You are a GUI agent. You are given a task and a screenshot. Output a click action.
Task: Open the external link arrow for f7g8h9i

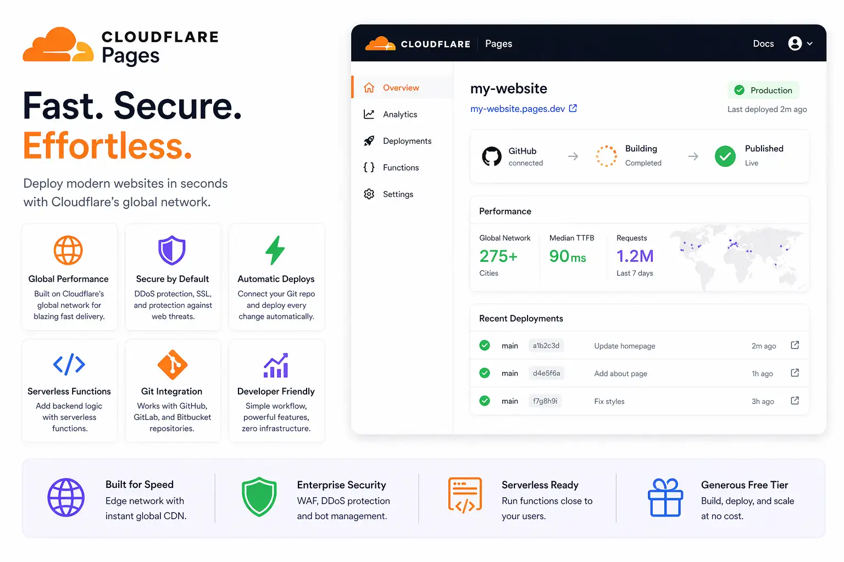[x=795, y=401]
